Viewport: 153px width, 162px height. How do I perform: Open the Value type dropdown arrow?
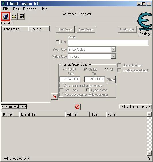[x=114, y=56]
